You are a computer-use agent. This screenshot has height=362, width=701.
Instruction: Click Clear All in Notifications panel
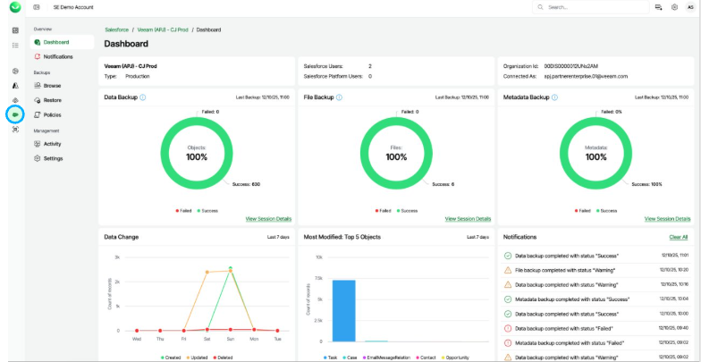pos(678,237)
